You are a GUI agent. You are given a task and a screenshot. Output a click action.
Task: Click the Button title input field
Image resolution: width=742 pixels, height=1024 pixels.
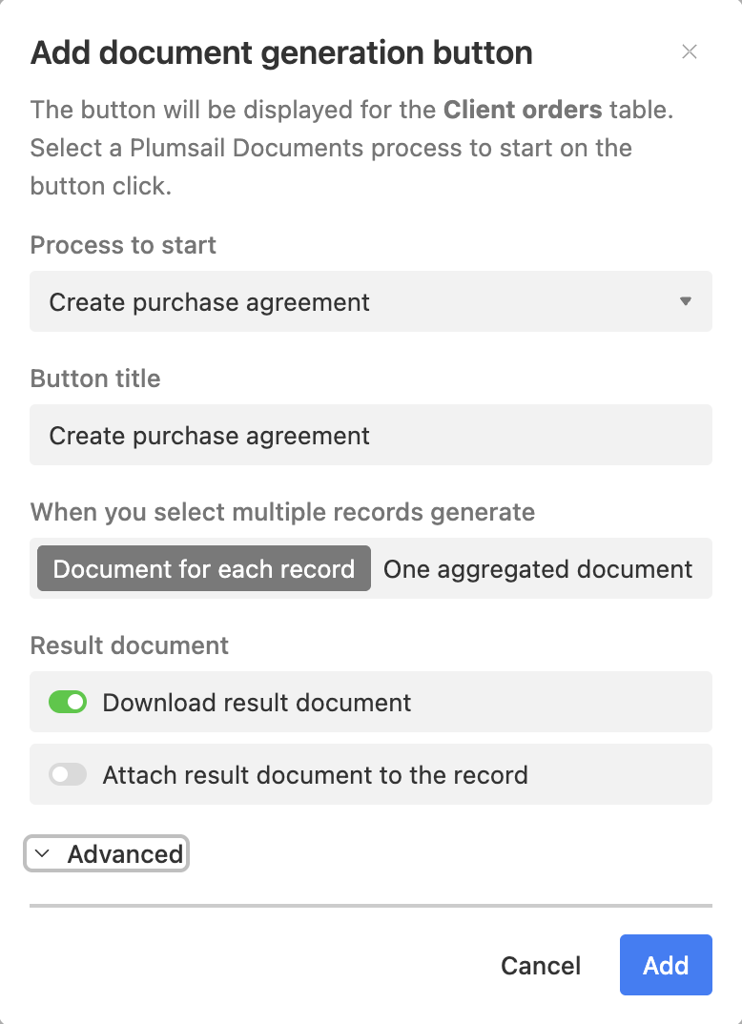click(x=371, y=435)
